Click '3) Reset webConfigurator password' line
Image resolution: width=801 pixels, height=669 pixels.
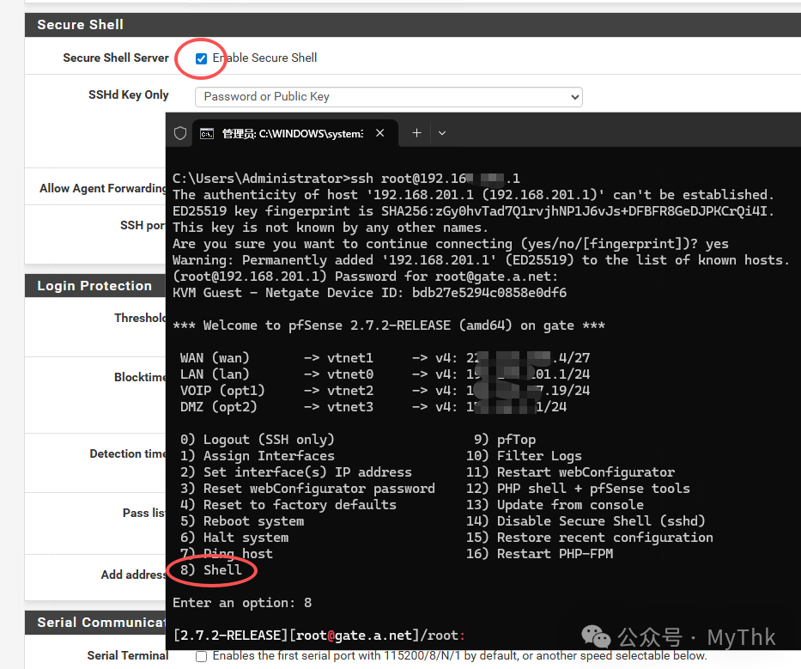[x=307, y=489]
